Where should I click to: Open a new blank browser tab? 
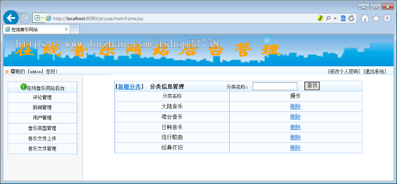tap(75, 29)
